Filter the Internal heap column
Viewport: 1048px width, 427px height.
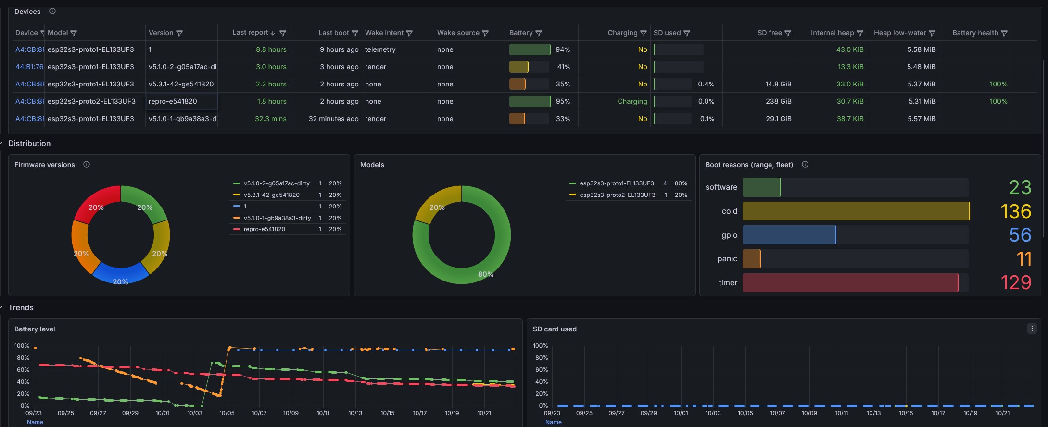[x=860, y=33]
